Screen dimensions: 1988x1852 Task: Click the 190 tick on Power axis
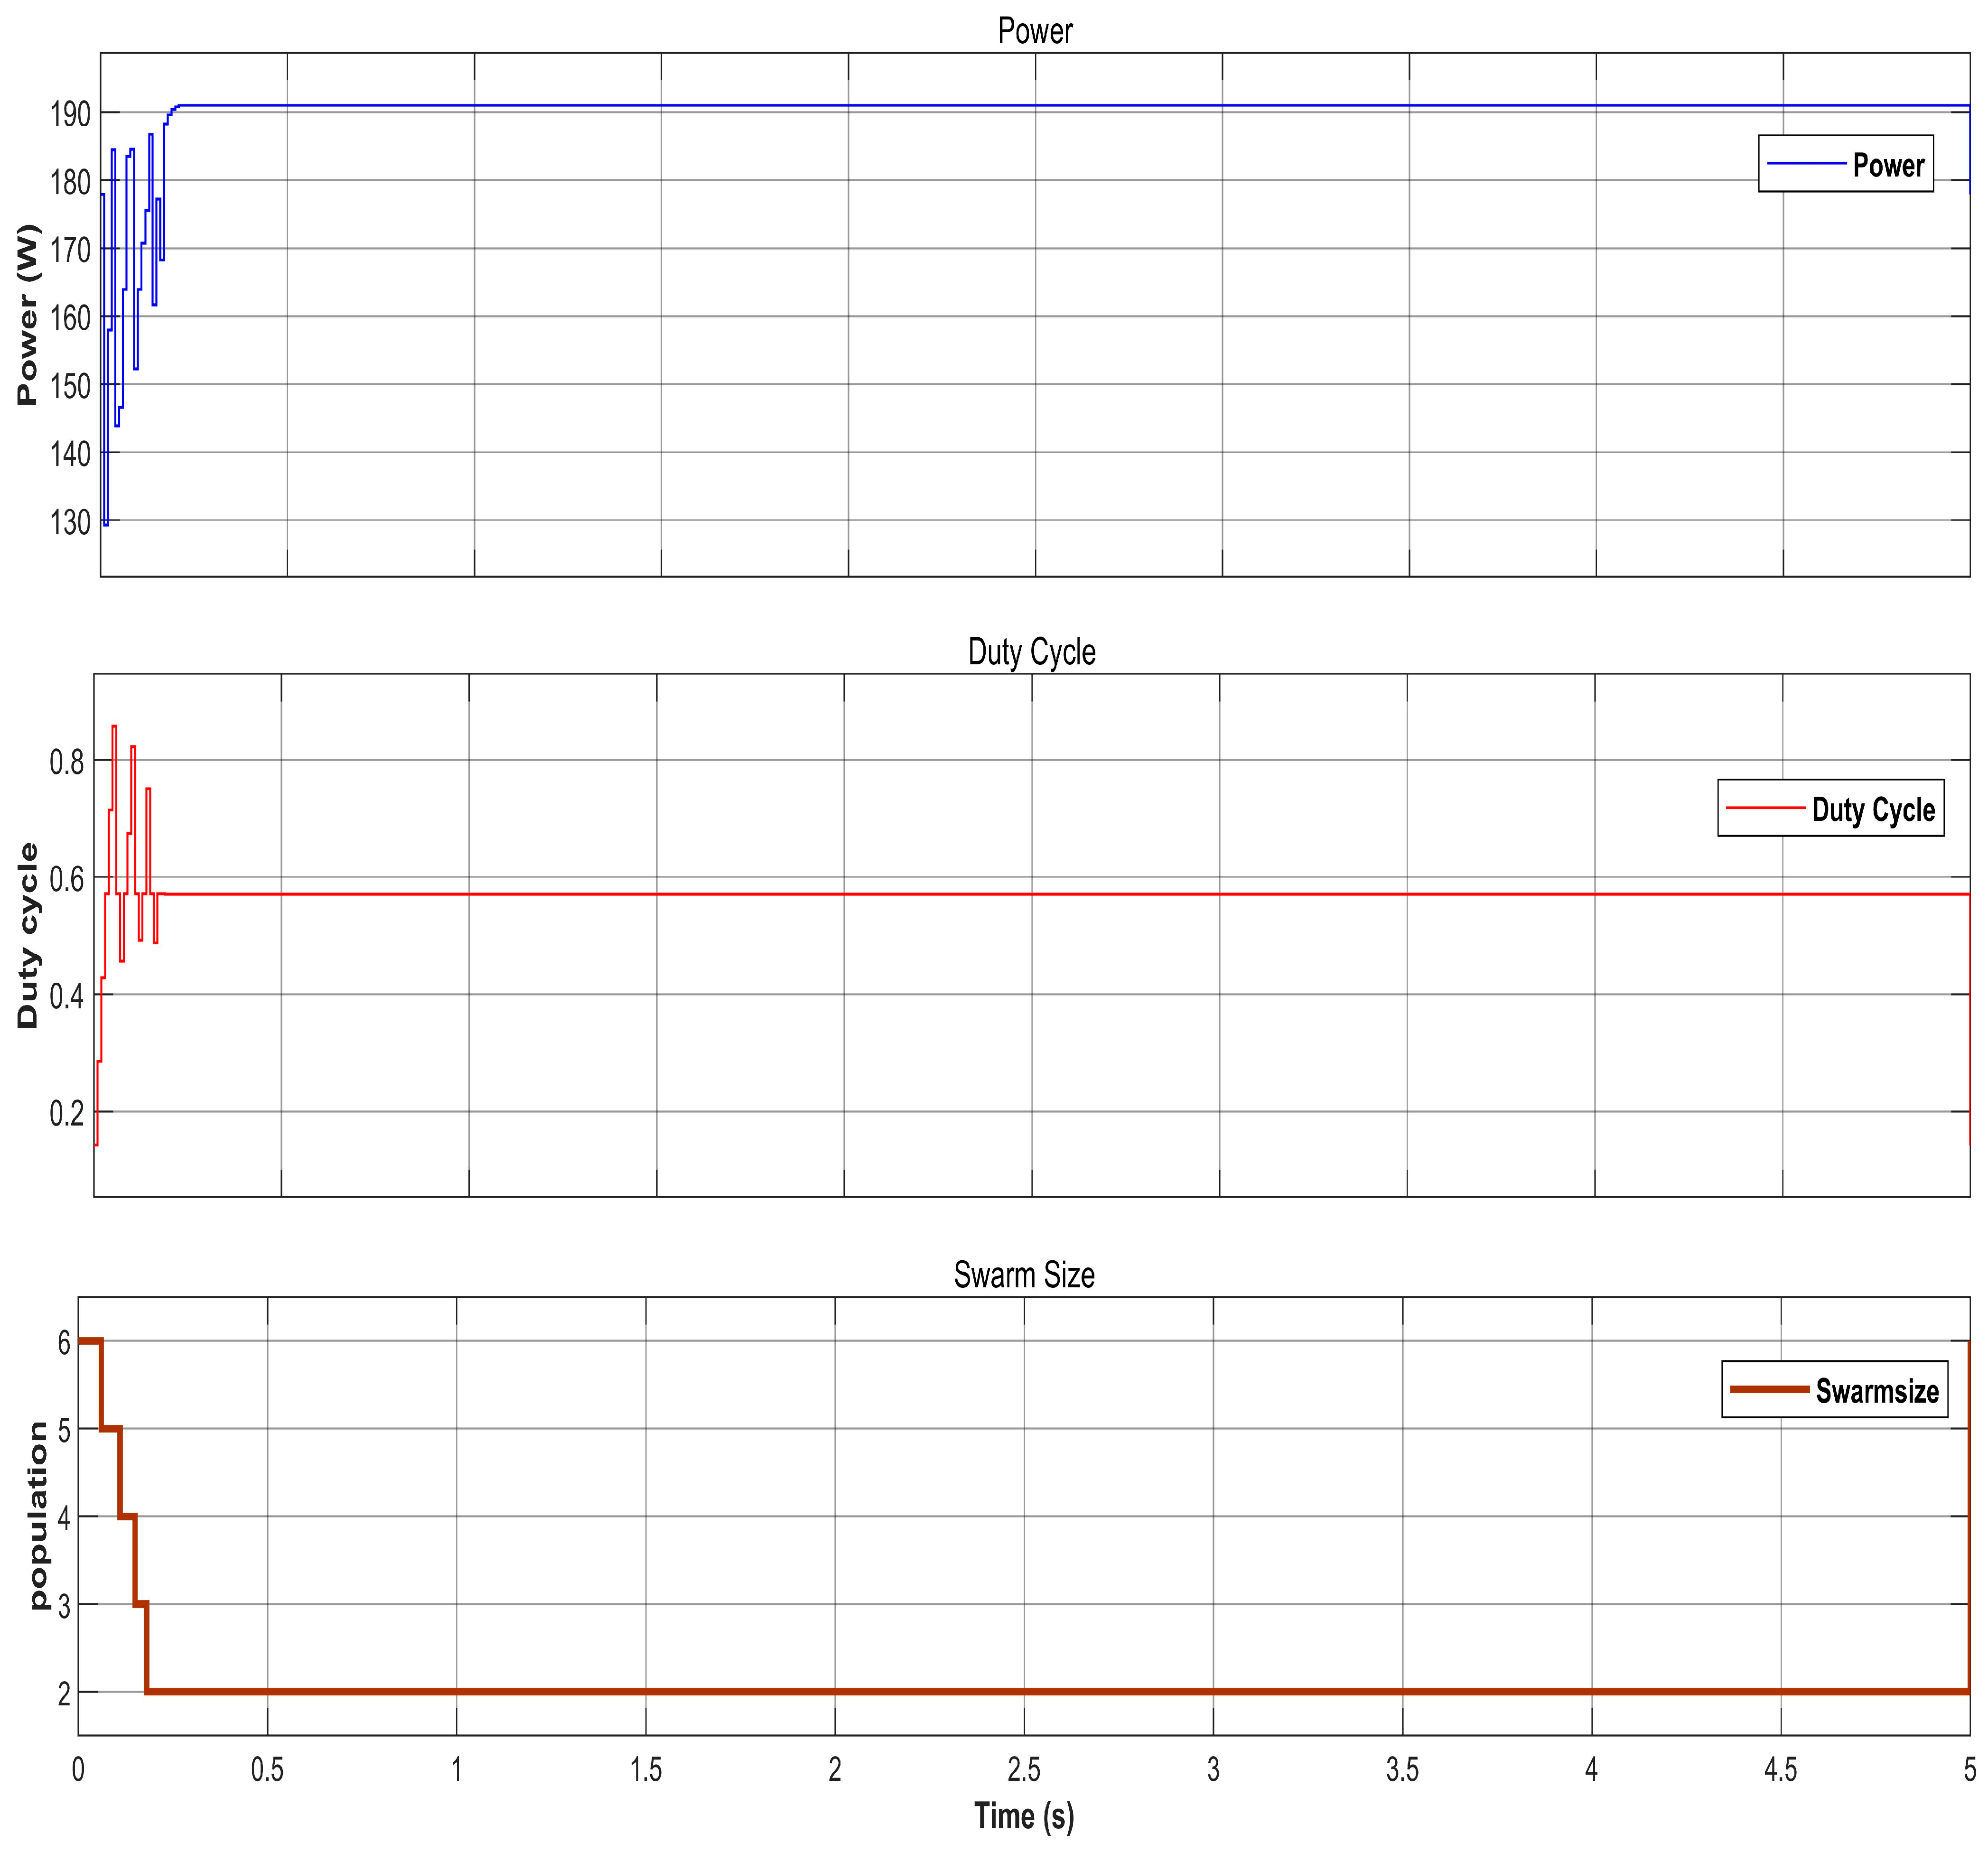pyautogui.click(x=70, y=114)
